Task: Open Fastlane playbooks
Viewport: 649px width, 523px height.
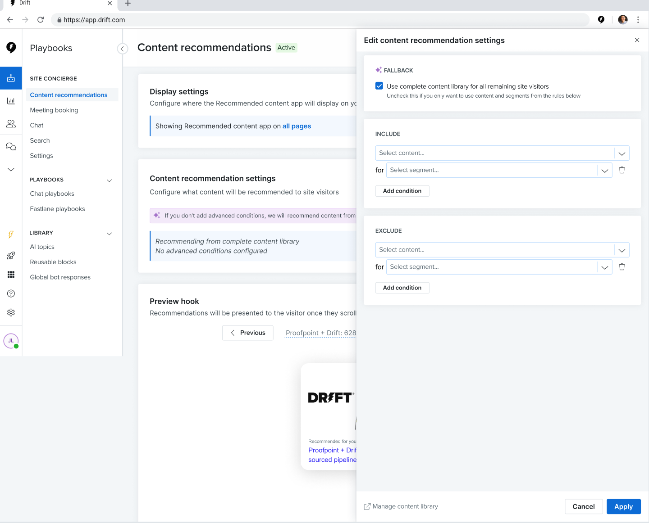Action: tap(57, 209)
